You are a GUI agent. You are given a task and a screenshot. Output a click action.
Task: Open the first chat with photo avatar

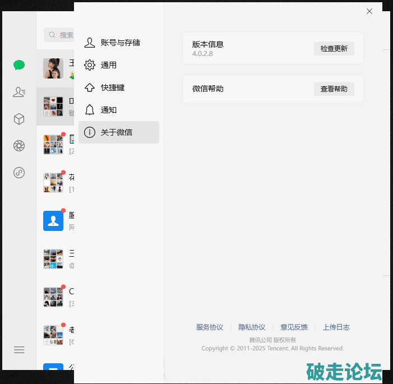(x=56, y=68)
